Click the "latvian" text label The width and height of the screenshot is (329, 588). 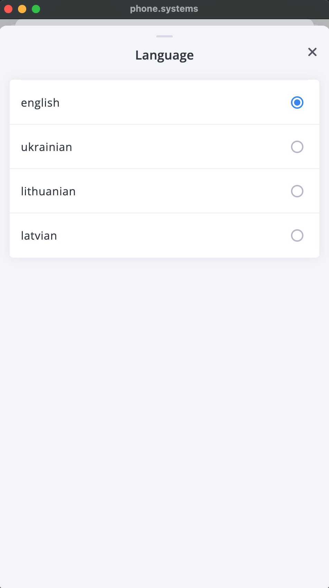39,236
